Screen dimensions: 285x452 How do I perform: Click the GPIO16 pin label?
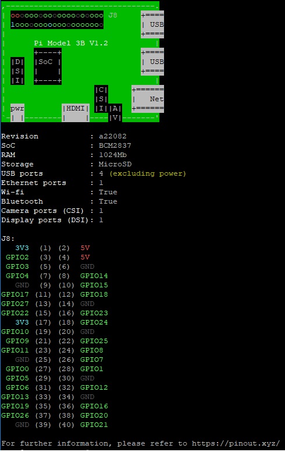94,406
